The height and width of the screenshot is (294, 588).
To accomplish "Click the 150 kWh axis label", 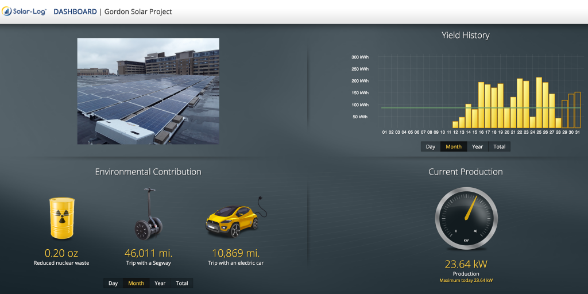I will click(x=360, y=92).
